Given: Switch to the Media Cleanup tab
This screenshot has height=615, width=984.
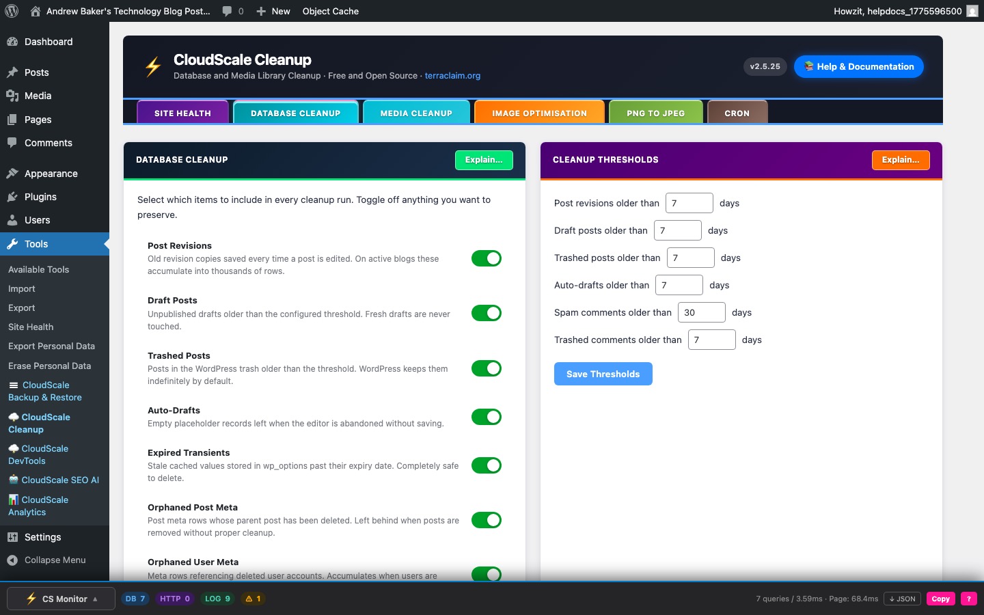Looking at the screenshot, I should point(416,113).
